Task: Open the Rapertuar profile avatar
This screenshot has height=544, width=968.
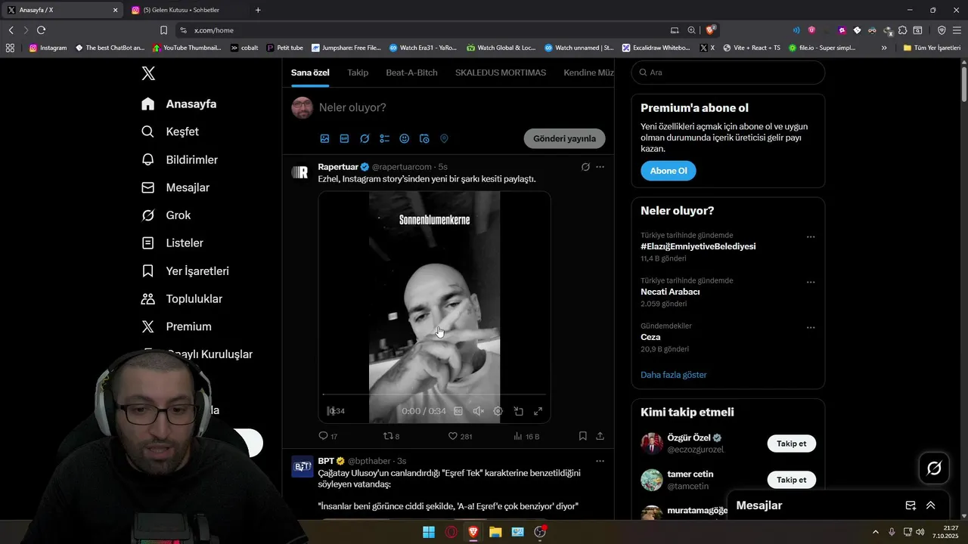Action: pyautogui.click(x=299, y=172)
